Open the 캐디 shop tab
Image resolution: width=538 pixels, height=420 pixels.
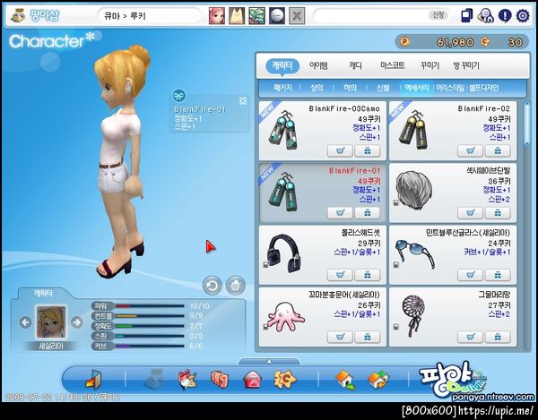355,65
